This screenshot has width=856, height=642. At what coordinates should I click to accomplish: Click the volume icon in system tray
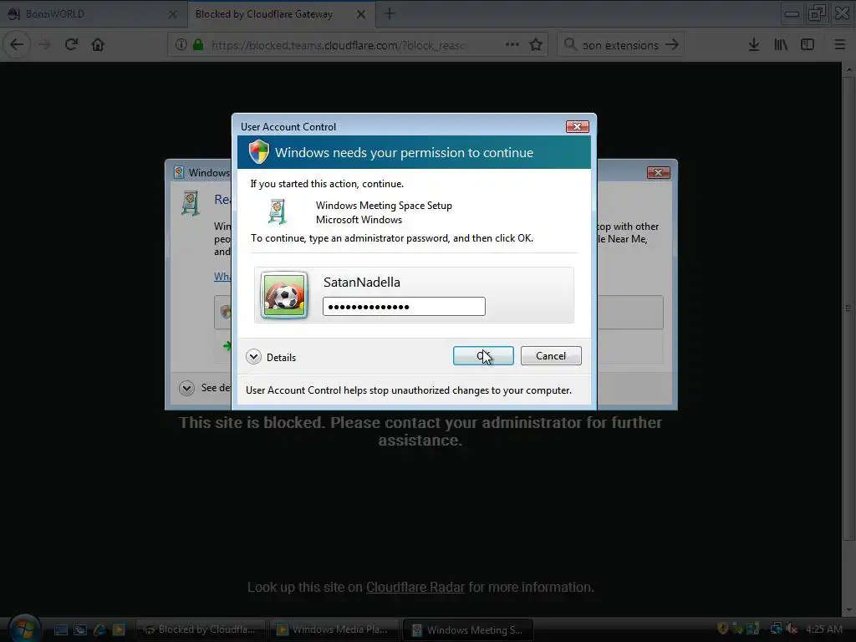[792, 629]
